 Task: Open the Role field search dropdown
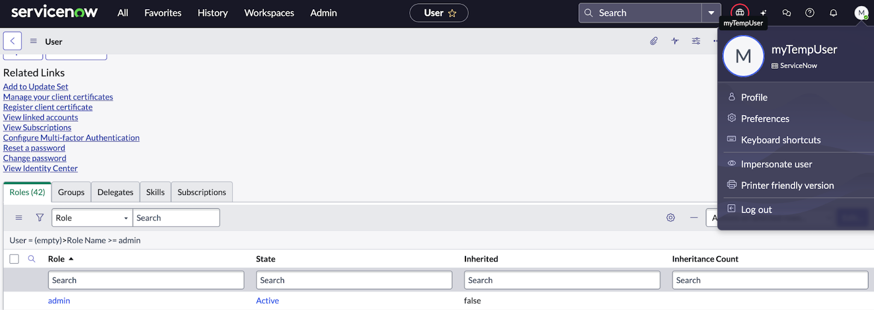92,217
